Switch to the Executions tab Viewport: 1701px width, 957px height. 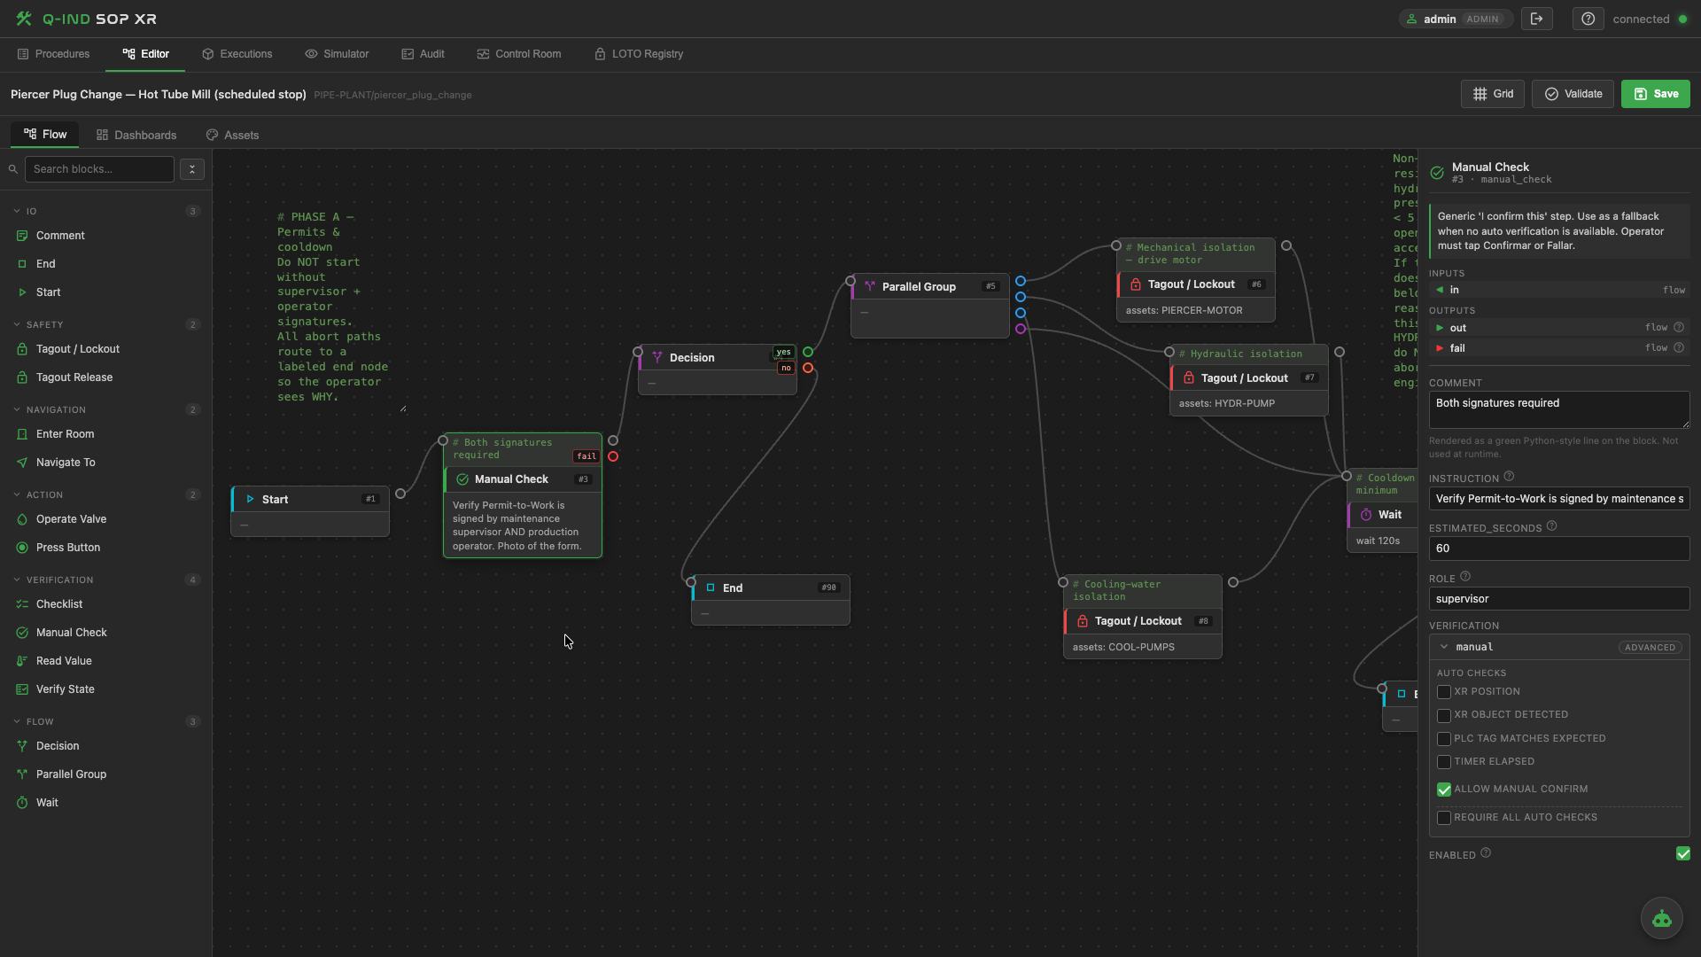(x=237, y=54)
